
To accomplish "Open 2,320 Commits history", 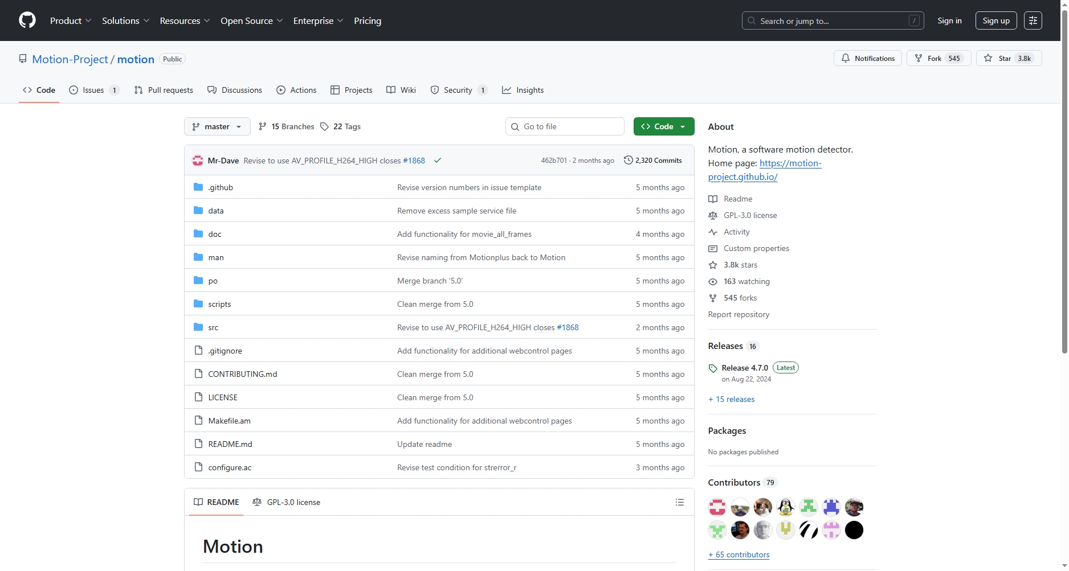I will click(x=653, y=161).
